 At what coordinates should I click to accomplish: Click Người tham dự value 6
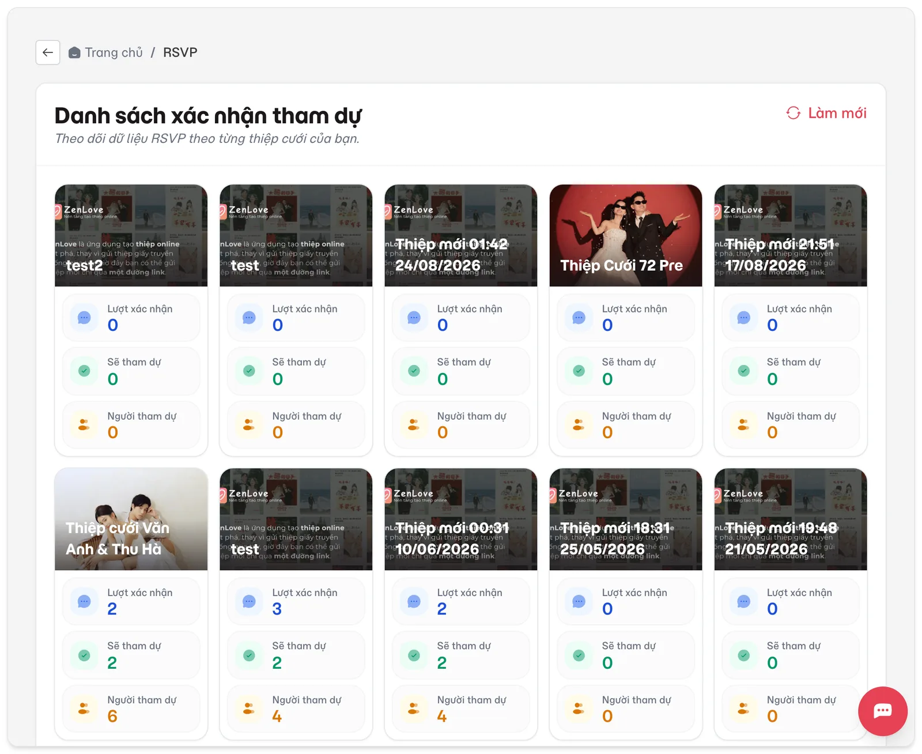[x=112, y=717]
